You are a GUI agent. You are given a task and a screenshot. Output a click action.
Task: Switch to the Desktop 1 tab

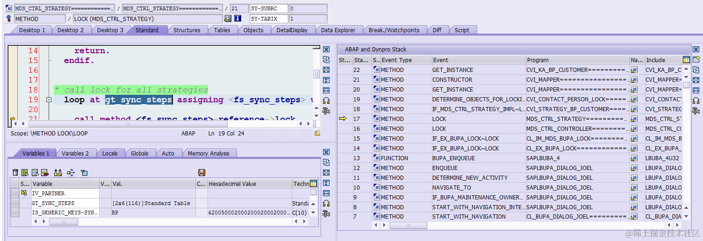click(x=32, y=30)
